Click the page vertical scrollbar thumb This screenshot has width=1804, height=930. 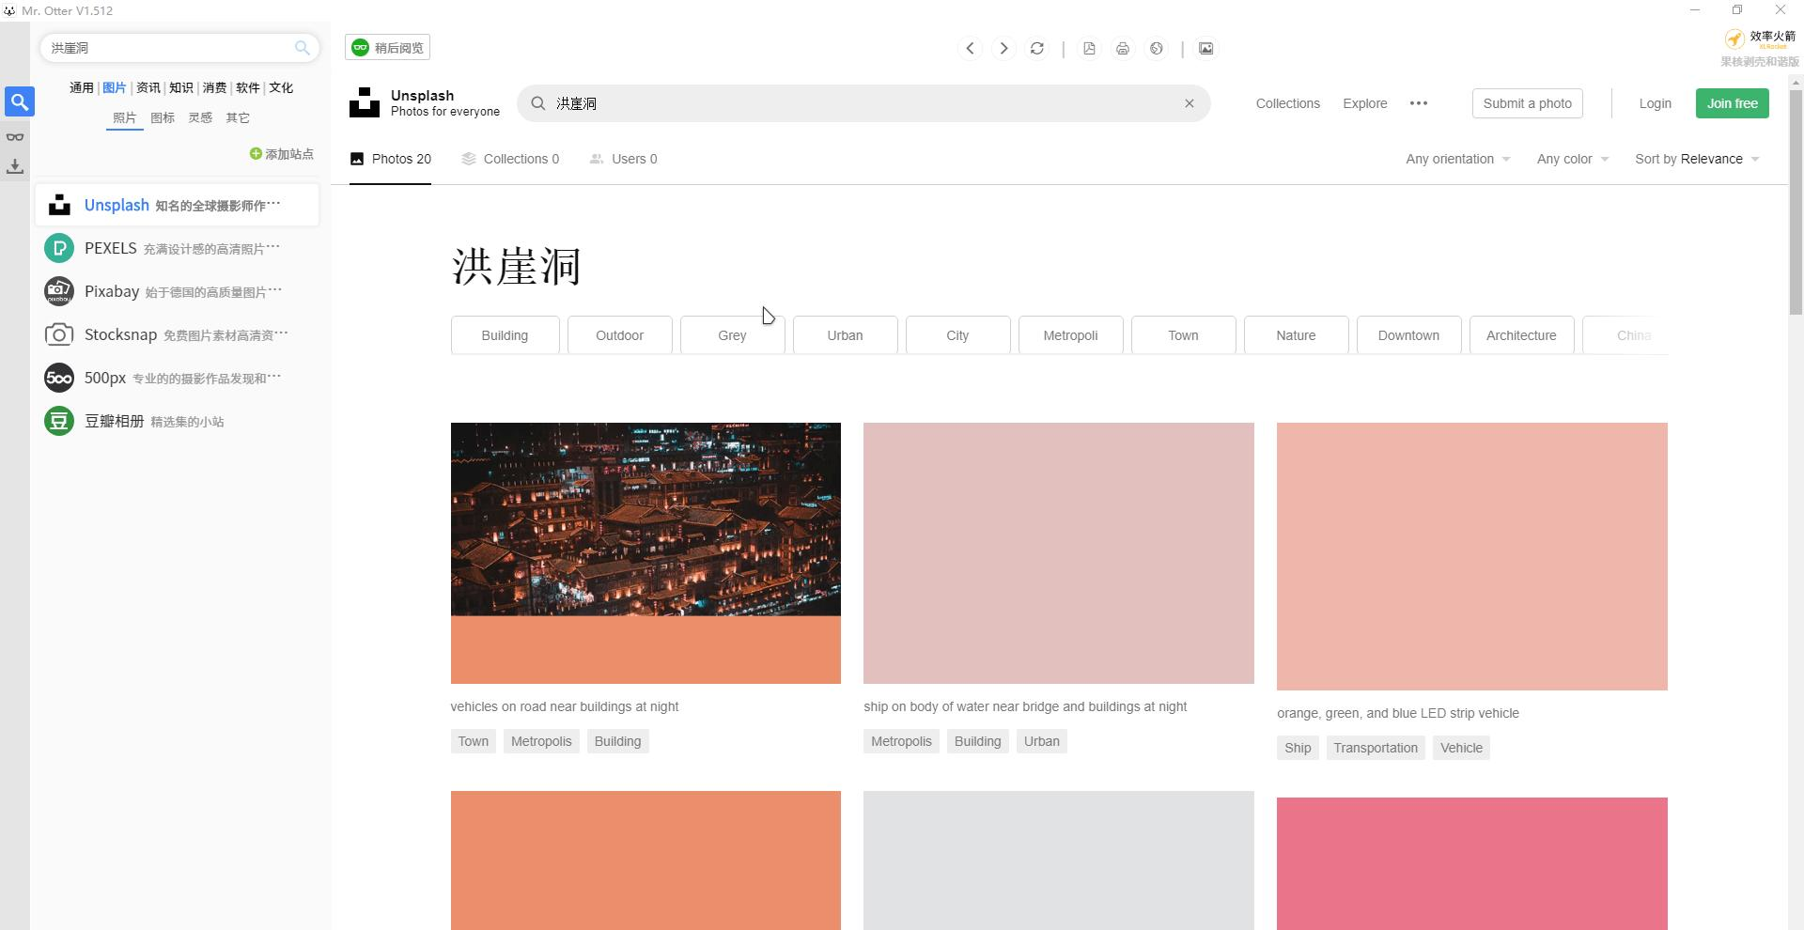point(1796,202)
